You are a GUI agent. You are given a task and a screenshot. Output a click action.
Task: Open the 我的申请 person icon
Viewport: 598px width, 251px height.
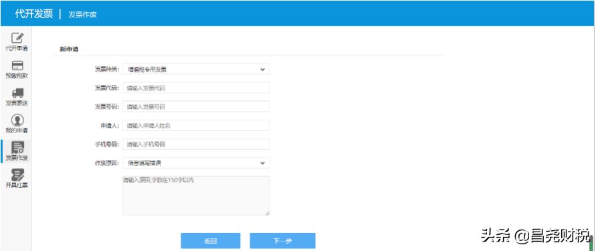coord(17,120)
